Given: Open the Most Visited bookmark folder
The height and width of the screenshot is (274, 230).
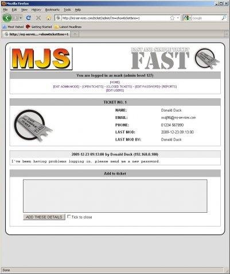Looking at the screenshot, I should coord(13,27).
